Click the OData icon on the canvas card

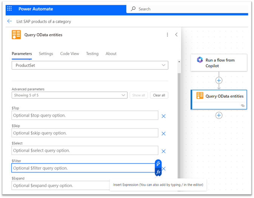(200, 96)
